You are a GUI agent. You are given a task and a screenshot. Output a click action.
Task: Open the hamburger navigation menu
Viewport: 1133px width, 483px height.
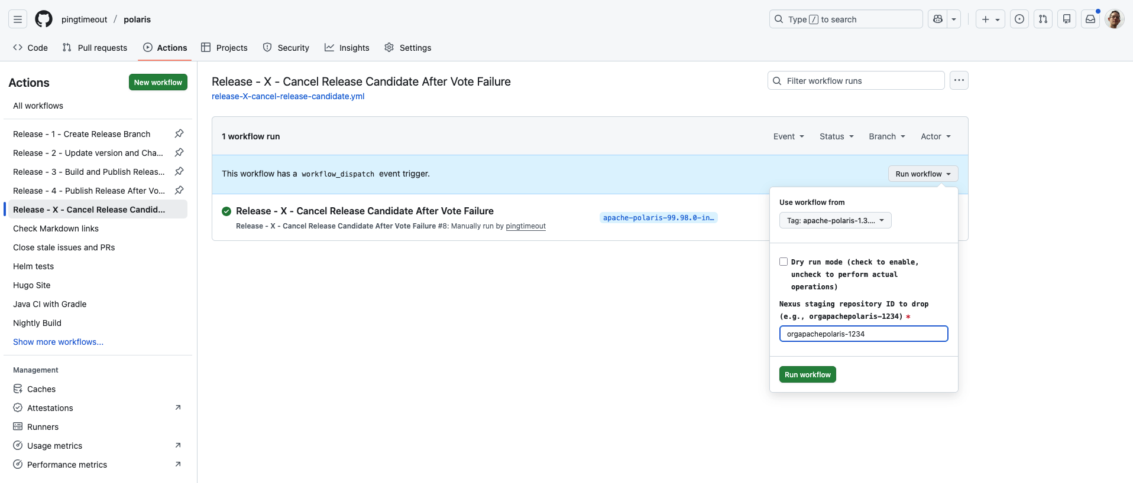tap(18, 19)
